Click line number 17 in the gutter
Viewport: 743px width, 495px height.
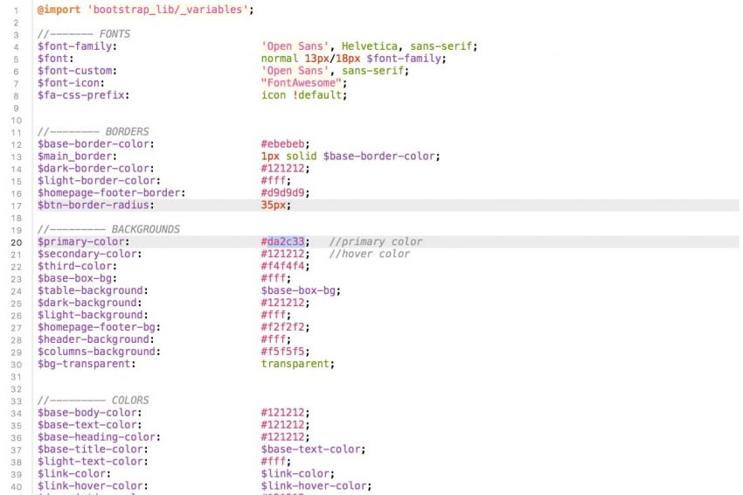(x=16, y=206)
